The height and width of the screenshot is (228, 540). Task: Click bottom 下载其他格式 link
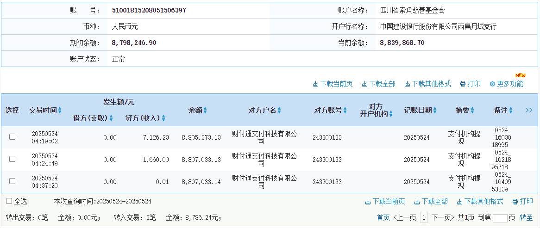[x=480, y=202]
